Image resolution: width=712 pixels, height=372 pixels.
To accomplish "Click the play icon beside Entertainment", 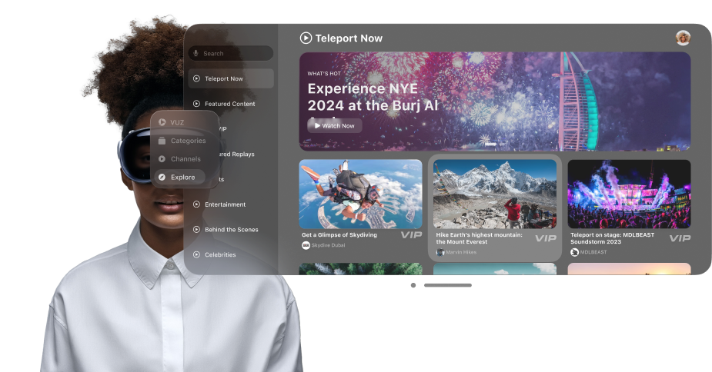I will 196,204.
